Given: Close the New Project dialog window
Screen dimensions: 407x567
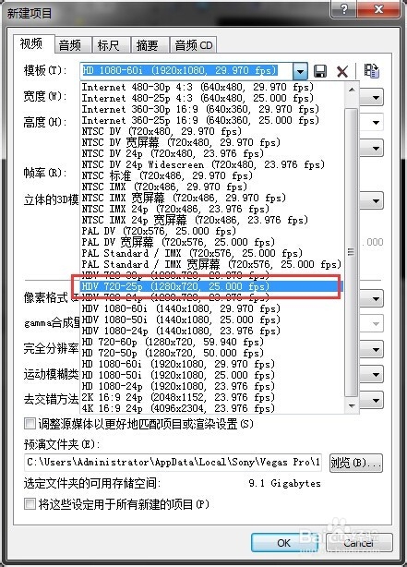Looking at the screenshot, I should tap(378, 9).
